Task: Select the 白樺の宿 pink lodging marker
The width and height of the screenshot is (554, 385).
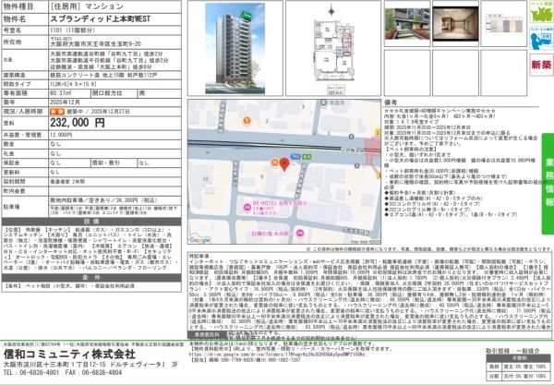Action: click(x=299, y=233)
